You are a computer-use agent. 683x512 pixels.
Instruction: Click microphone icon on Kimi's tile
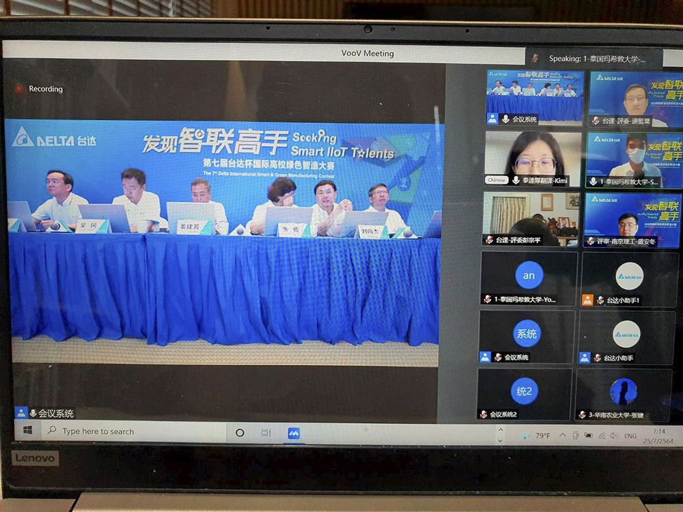(516, 180)
